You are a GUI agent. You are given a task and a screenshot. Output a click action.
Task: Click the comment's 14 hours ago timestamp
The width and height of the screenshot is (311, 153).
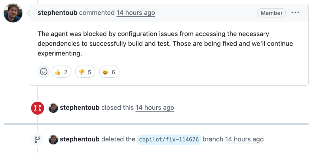136,13
